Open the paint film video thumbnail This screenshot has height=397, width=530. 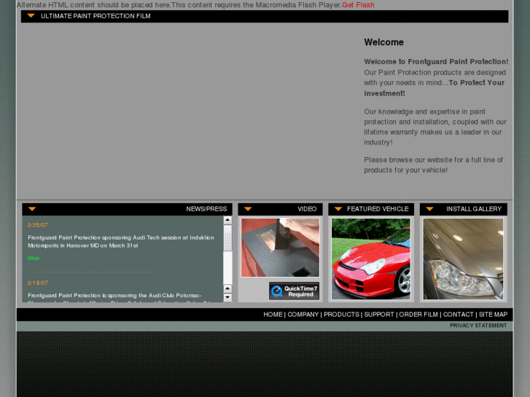pyautogui.click(x=280, y=248)
